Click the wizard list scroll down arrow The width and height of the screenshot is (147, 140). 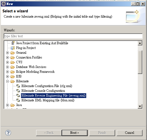pyautogui.click(x=140, y=106)
